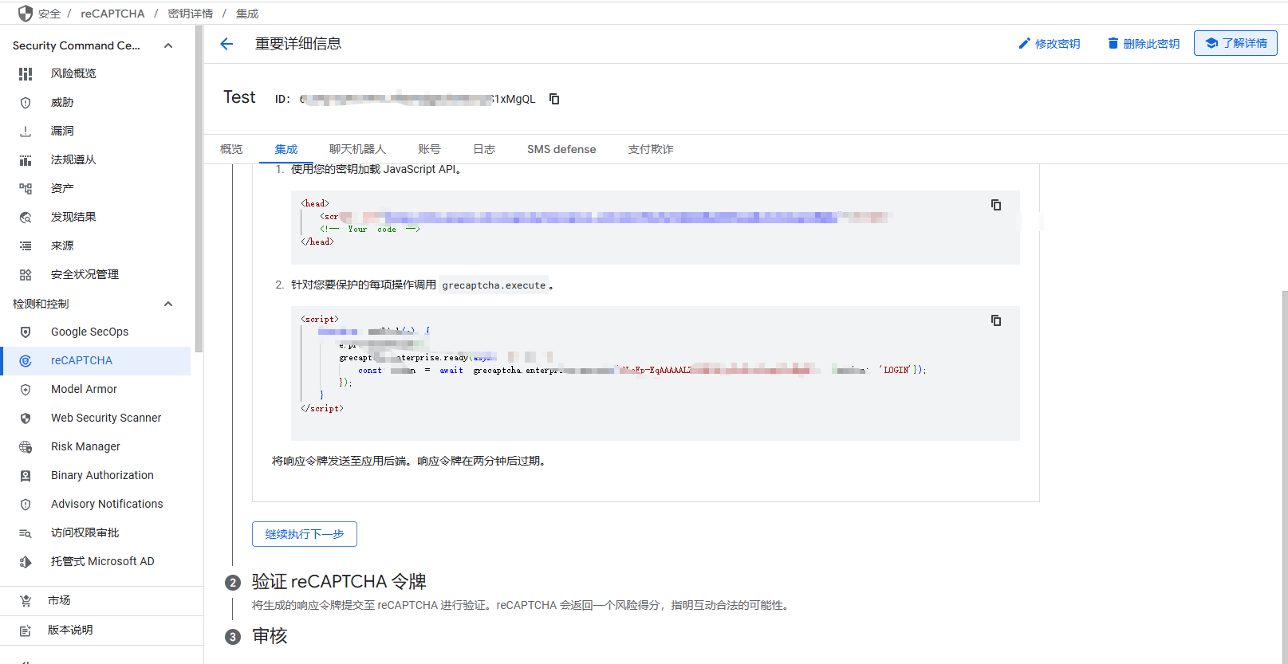Open 安全 breadcrumb link
The width and height of the screenshot is (1288, 664).
click(49, 14)
